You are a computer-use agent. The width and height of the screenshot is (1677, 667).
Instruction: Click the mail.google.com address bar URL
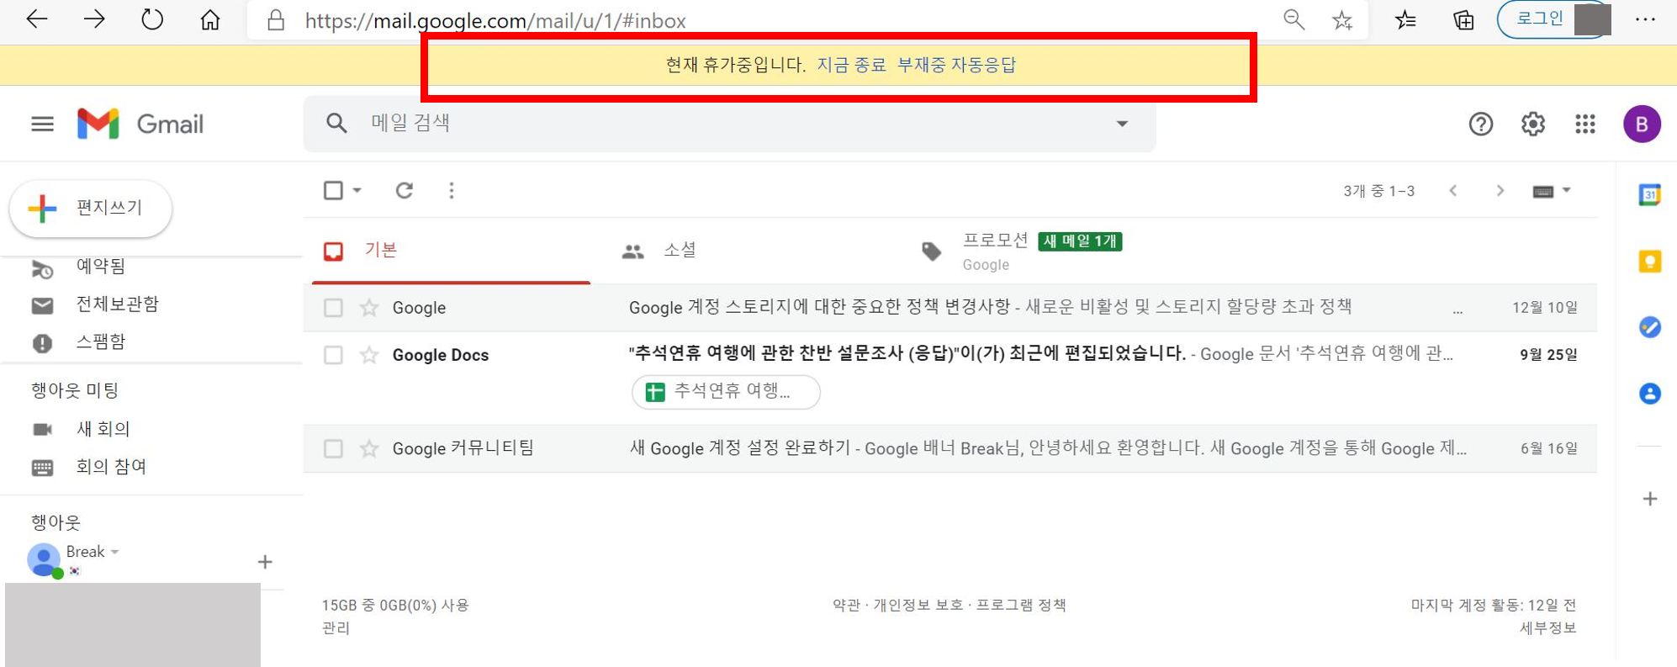(x=495, y=20)
